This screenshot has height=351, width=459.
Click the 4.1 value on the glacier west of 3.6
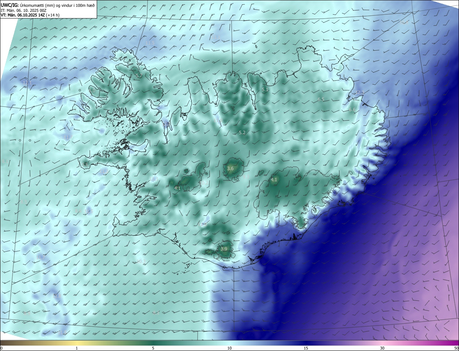coord(178,188)
